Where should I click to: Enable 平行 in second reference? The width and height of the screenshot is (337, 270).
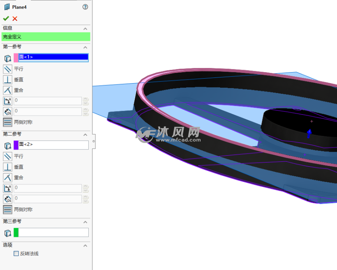point(7,156)
